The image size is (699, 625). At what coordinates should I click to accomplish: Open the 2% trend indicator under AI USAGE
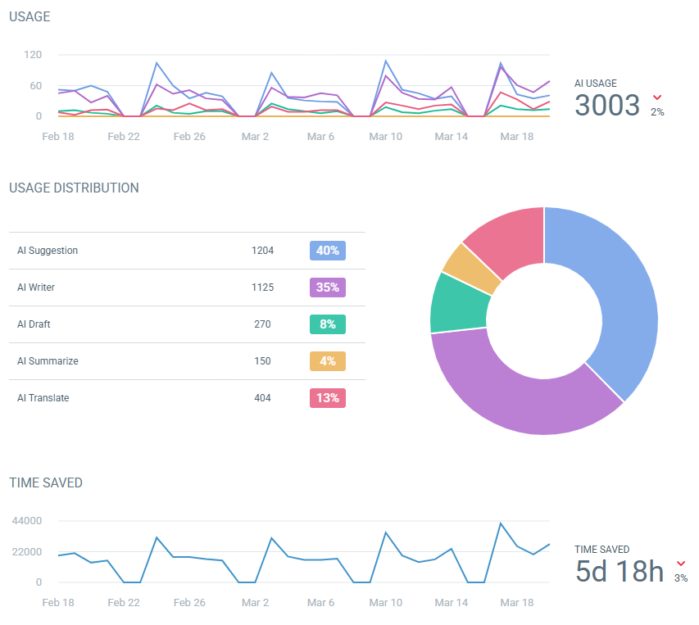click(657, 112)
